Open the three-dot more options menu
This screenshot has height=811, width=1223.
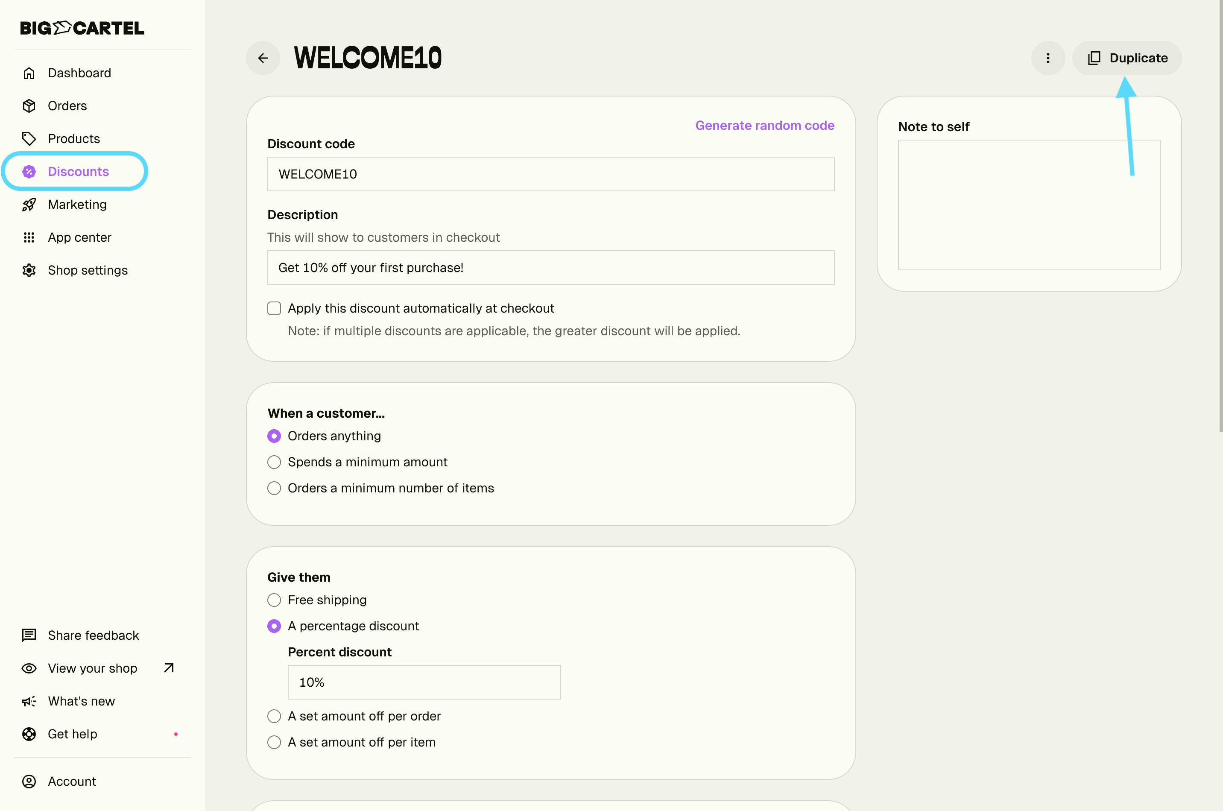(1047, 58)
